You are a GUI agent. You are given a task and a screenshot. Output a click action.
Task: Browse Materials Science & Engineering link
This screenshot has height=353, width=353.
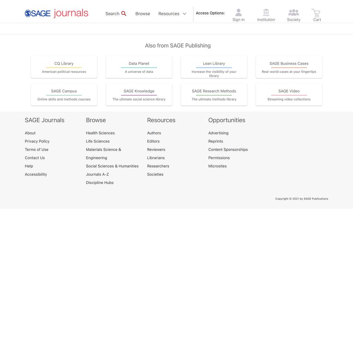pos(103,154)
